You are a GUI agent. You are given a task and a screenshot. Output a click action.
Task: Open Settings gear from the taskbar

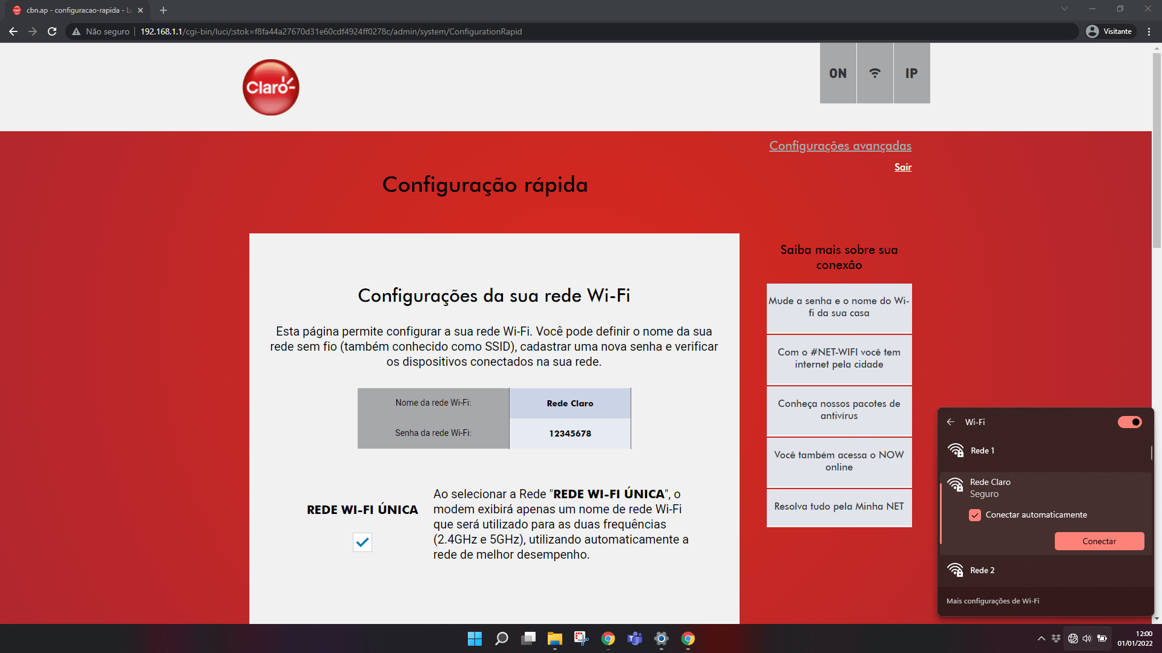pos(661,638)
